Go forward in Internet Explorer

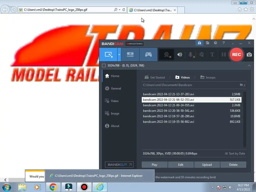point(13,9)
